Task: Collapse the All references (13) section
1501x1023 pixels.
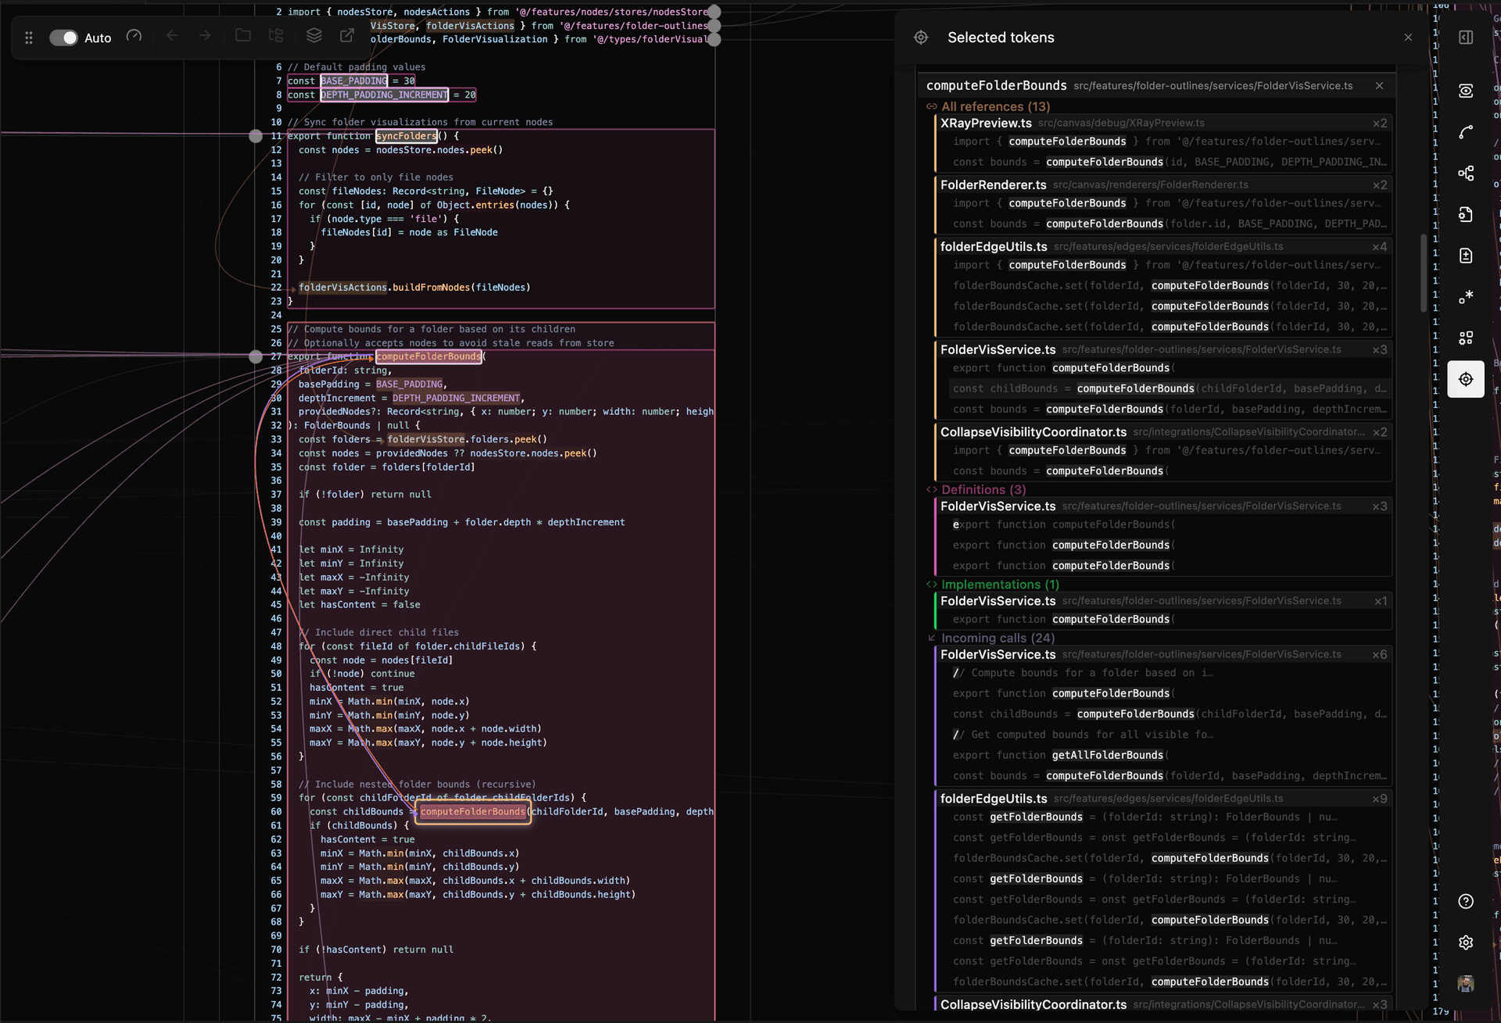Action: click(994, 106)
